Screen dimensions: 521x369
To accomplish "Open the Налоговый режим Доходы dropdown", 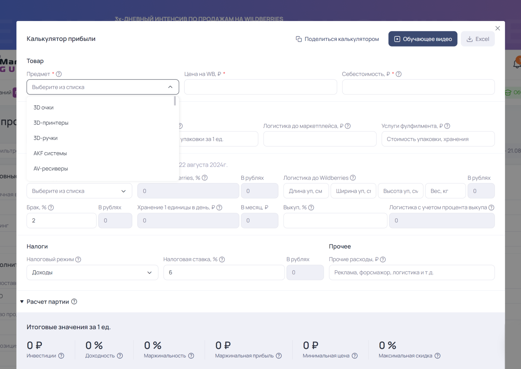I will click(x=92, y=273).
